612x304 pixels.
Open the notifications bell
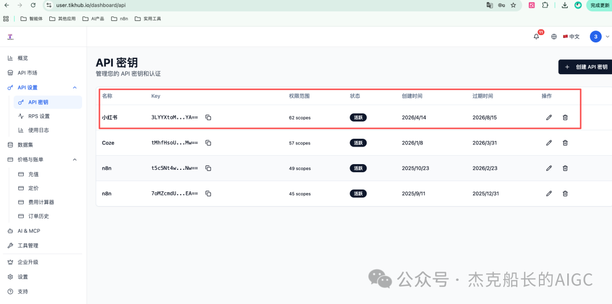(537, 37)
